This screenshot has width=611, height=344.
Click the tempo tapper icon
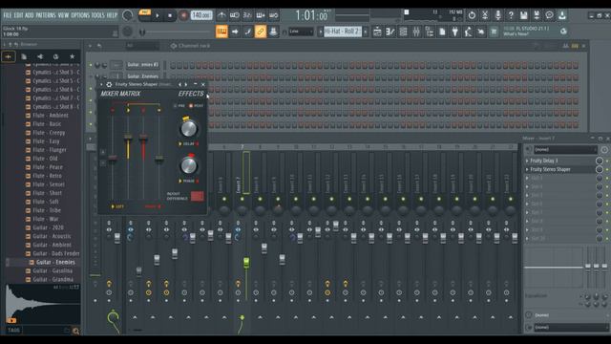pos(468,32)
